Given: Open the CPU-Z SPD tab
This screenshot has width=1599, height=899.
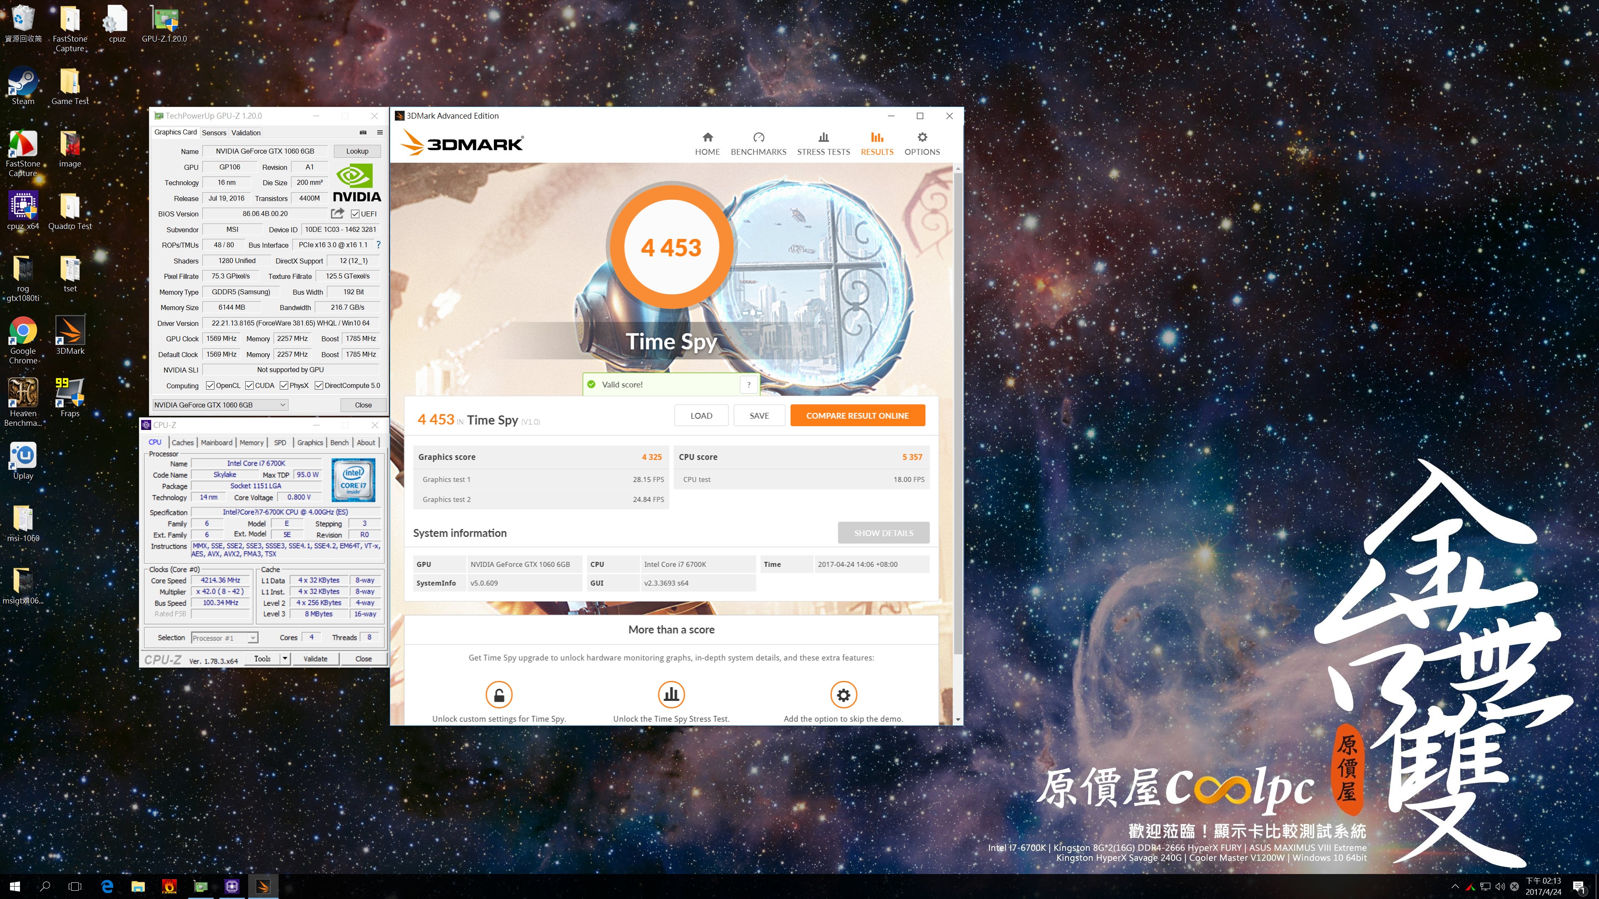Looking at the screenshot, I should coord(280,442).
